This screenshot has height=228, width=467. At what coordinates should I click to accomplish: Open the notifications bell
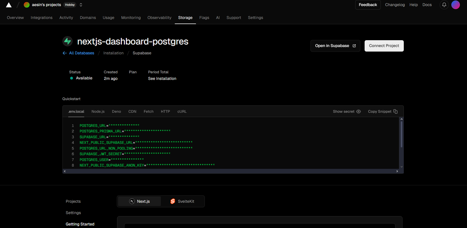point(444,5)
